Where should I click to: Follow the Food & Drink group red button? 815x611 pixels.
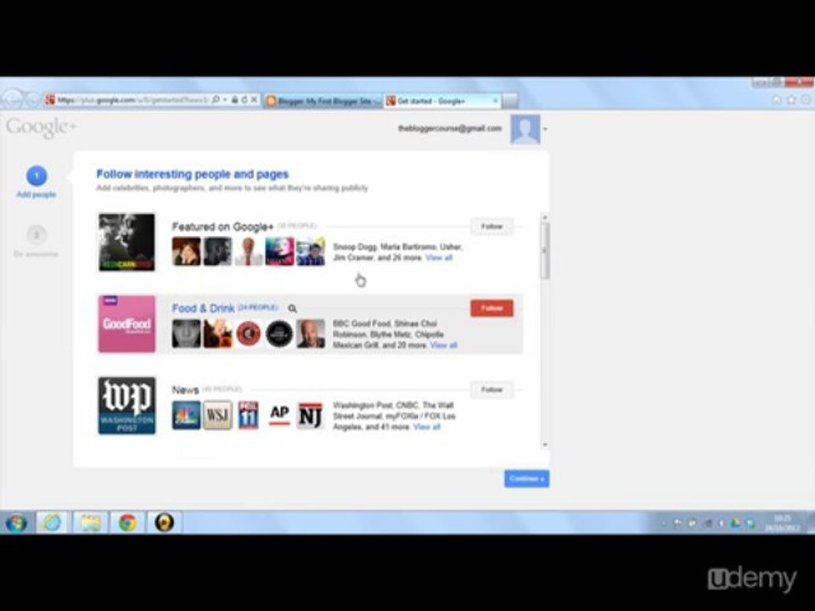point(492,308)
